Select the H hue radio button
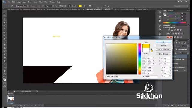The width and height of the screenshot is (192, 108). pos(143,58)
